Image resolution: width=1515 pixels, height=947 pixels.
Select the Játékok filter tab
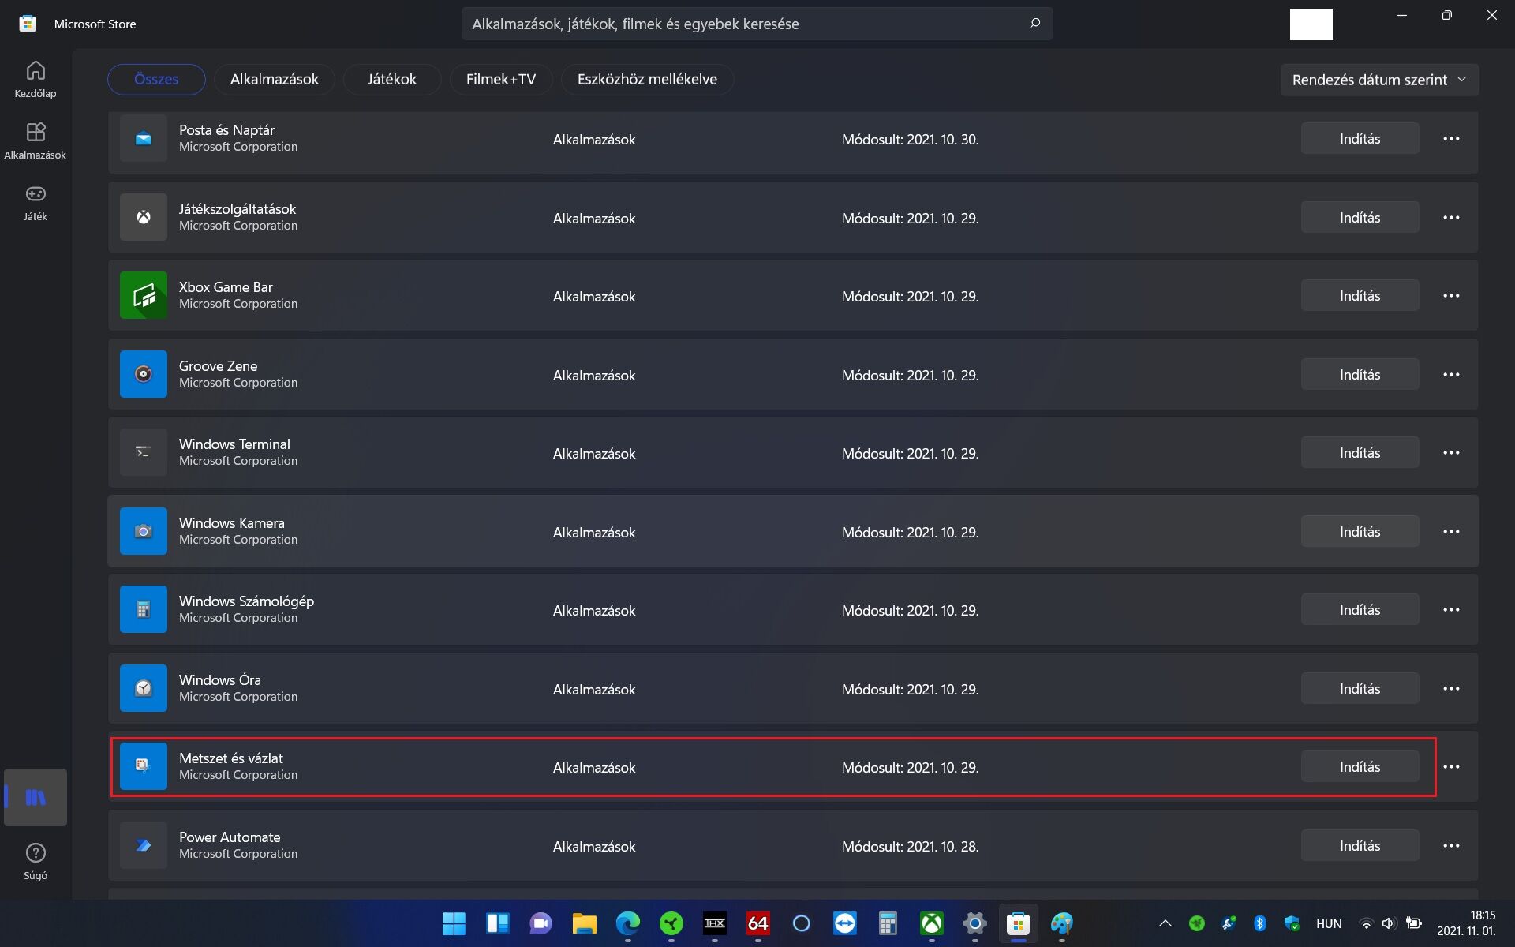click(x=392, y=79)
